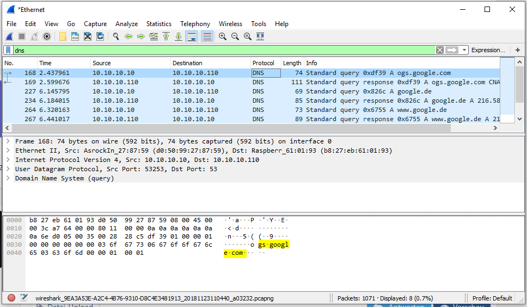
Task: Clear the dns display filter
Action: [440, 50]
